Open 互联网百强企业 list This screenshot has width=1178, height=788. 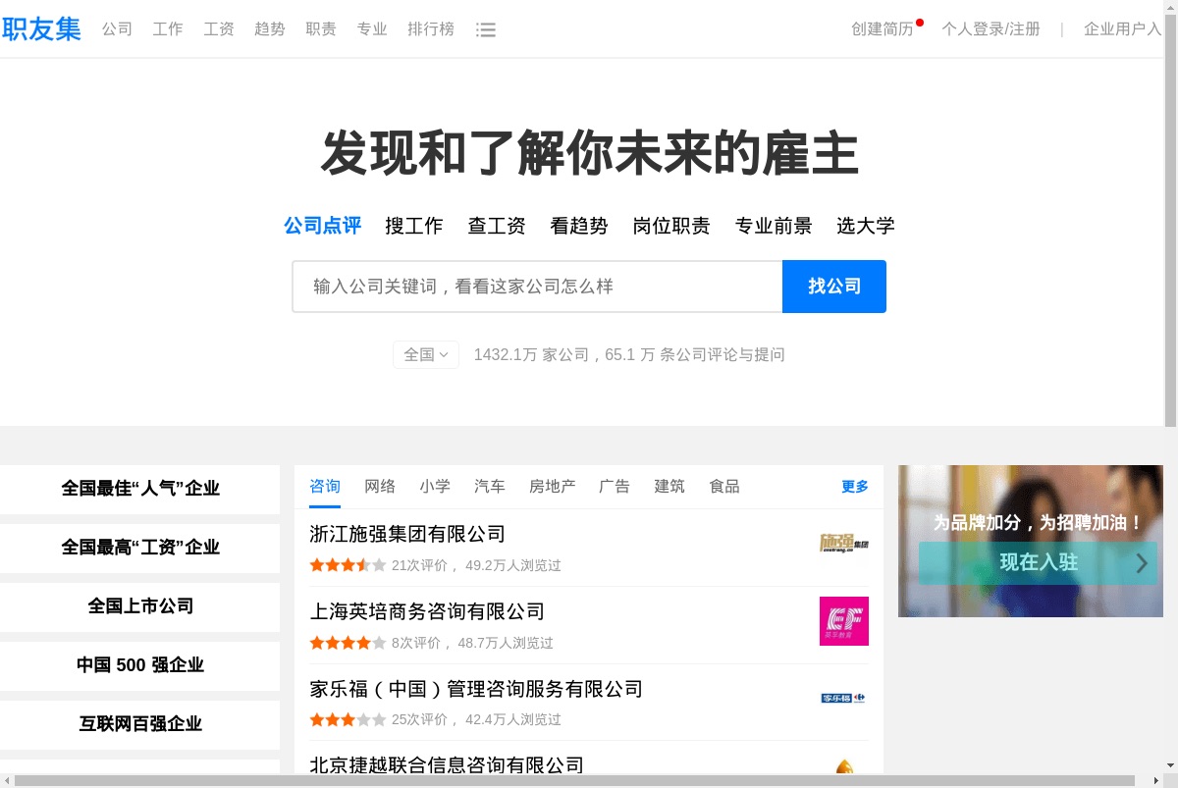point(140,724)
